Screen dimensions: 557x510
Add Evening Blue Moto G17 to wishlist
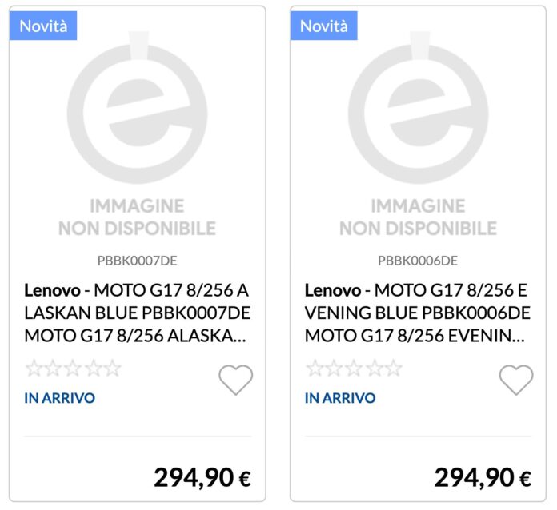[516, 380]
